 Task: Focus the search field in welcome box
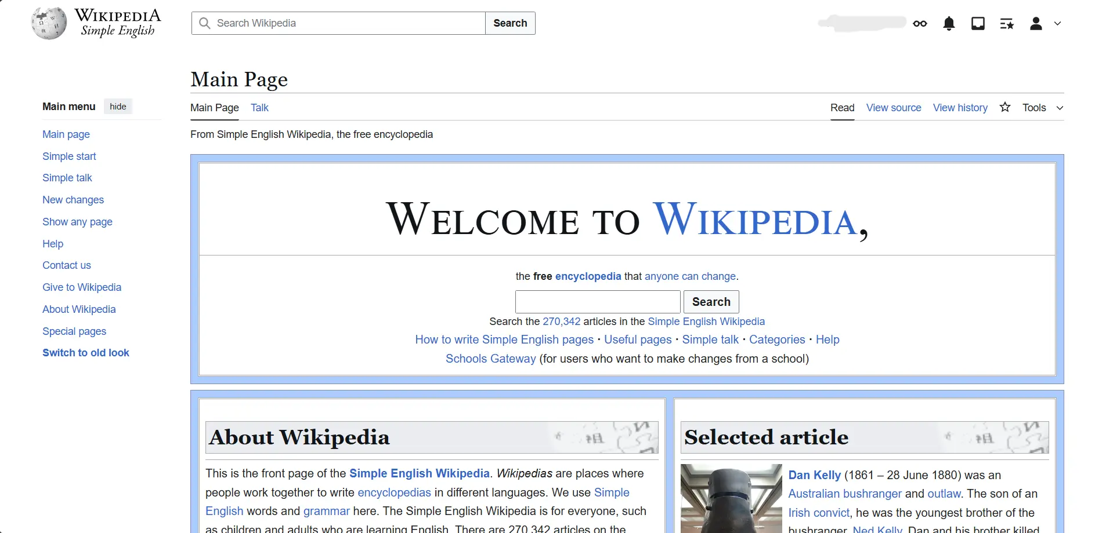[x=598, y=302]
